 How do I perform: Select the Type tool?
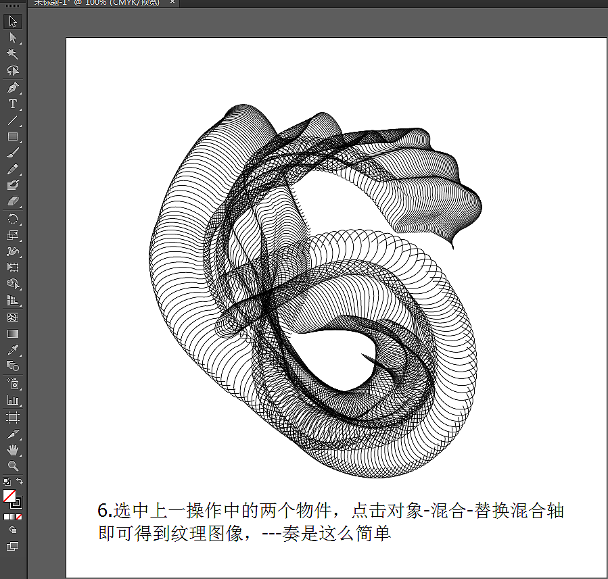(x=12, y=104)
